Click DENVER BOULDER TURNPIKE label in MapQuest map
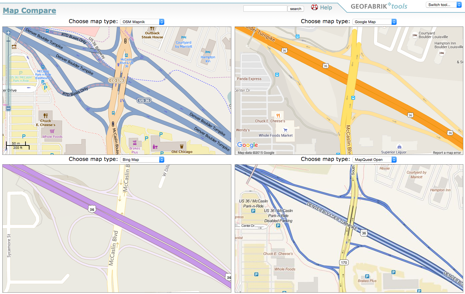The width and height of the screenshot is (465, 294). [x=332, y=217]
